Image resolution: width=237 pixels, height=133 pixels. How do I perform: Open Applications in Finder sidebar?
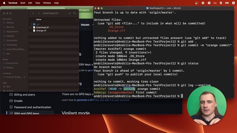[12, 31]
